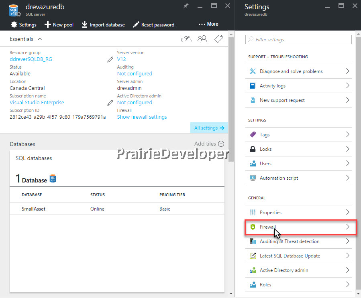Open the users icon in Essentials
This screenshot has width=361, height=298.
coord(202,39)
